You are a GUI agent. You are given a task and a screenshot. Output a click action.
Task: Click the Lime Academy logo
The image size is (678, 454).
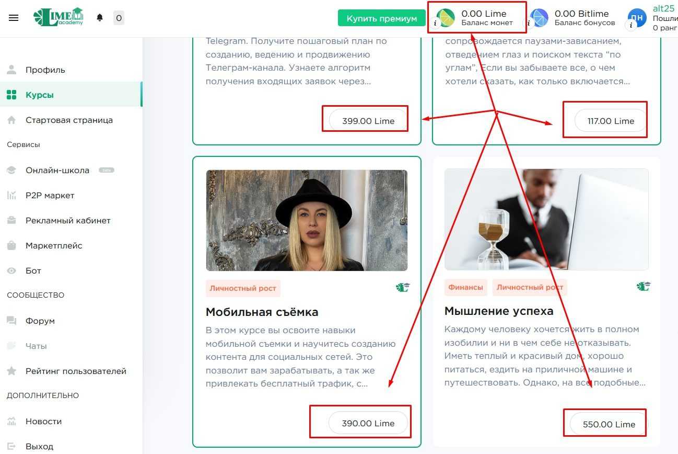[59, 17]
